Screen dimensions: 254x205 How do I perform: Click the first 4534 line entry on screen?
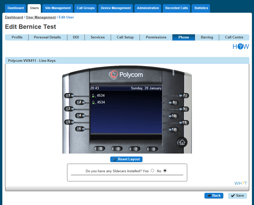click(x=98, y=96)
